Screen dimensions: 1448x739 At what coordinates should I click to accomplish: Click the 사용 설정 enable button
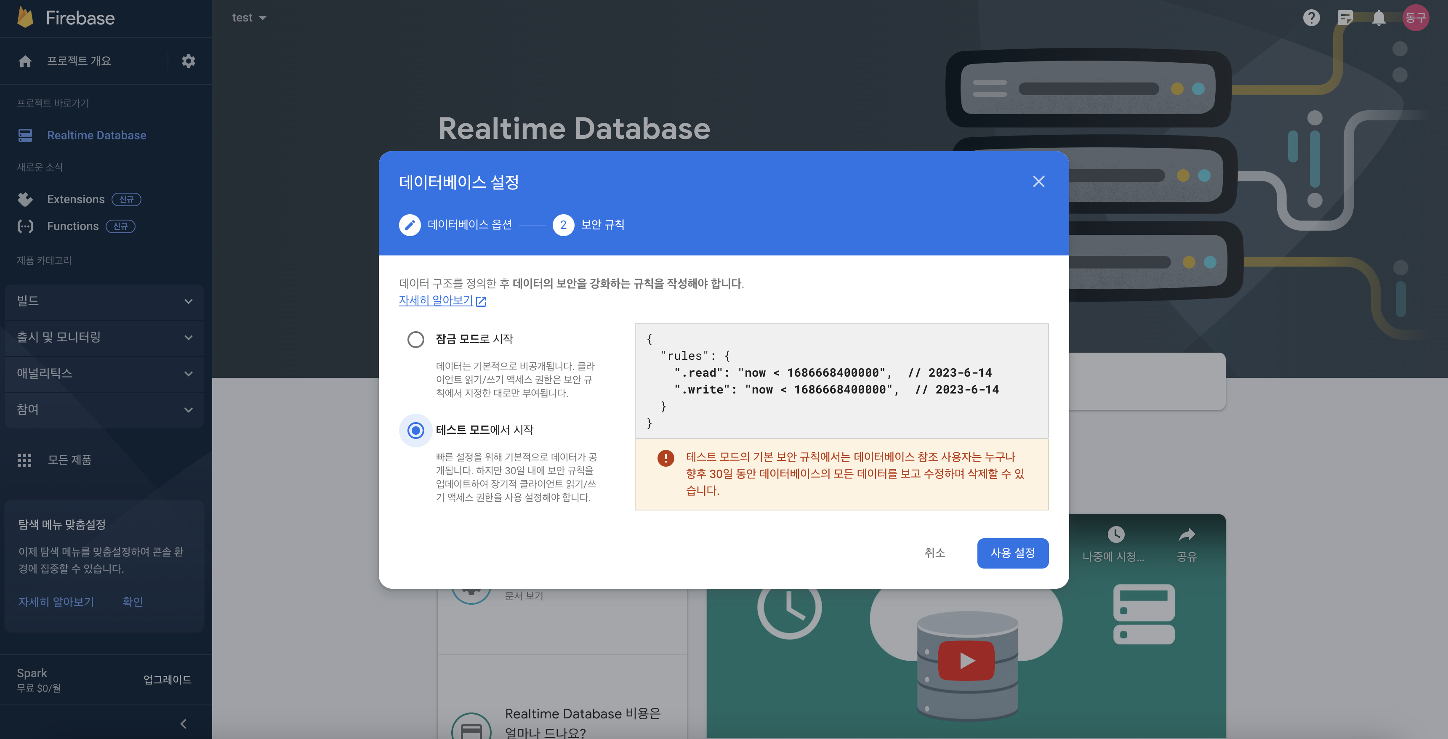(1012, 553)
